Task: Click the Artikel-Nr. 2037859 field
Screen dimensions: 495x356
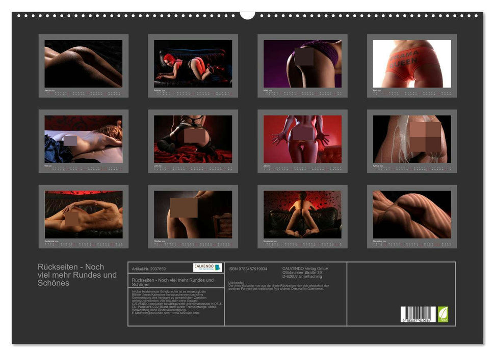Action: (149, 269)
